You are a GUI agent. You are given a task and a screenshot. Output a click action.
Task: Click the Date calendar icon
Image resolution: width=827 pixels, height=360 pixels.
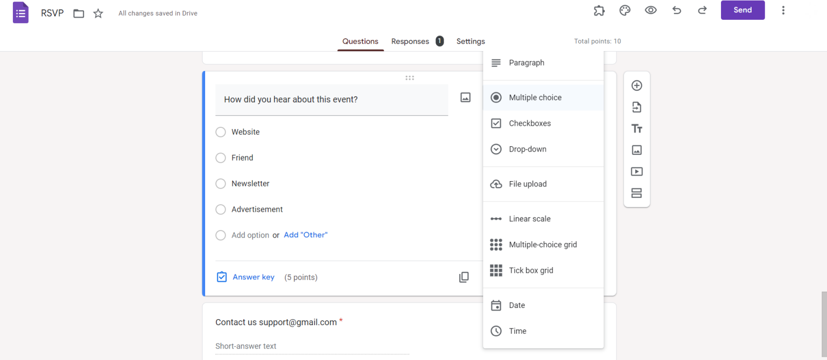point(496,305)
